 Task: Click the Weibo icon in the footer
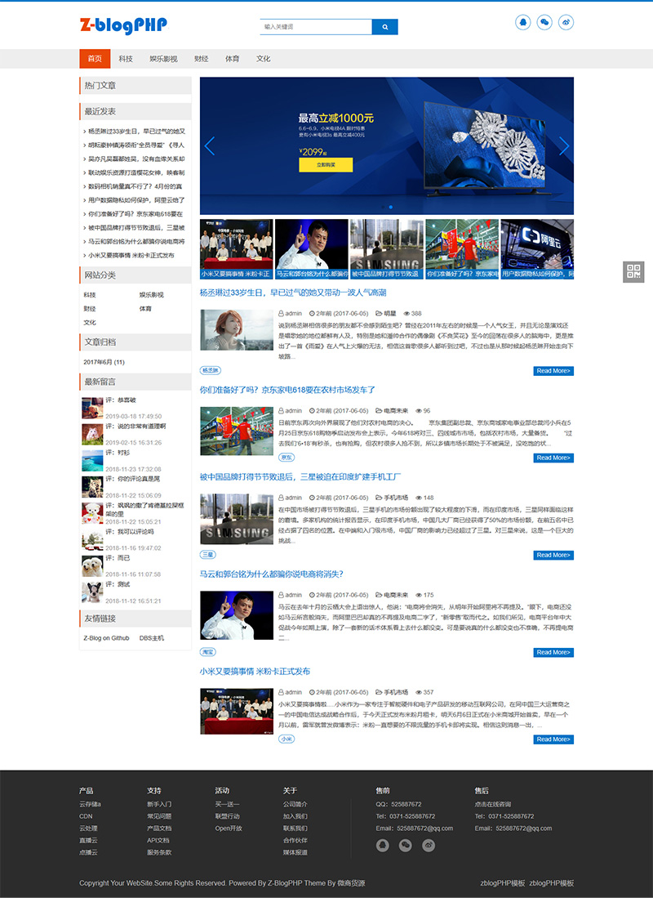(x=428, y=845)
